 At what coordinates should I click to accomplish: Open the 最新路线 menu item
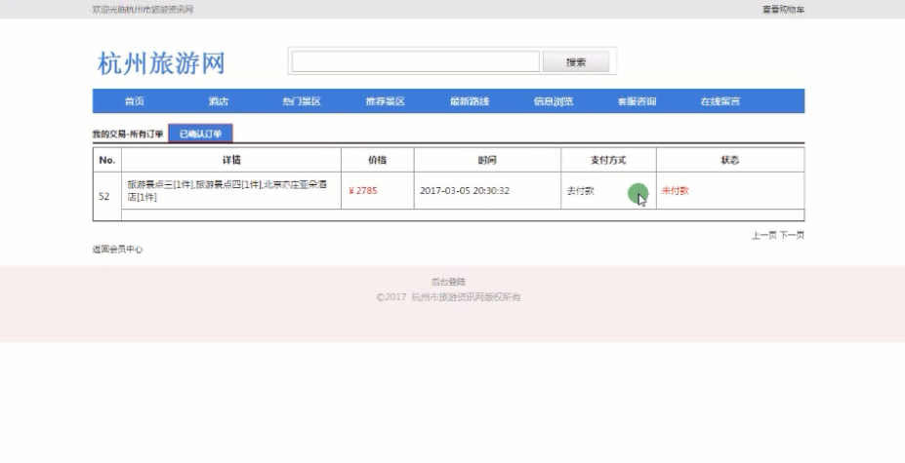[469, 101]
